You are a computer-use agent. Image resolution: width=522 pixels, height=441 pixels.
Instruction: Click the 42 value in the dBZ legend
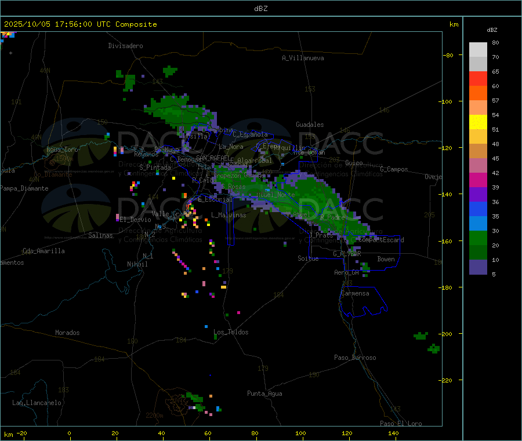(495, 173)
